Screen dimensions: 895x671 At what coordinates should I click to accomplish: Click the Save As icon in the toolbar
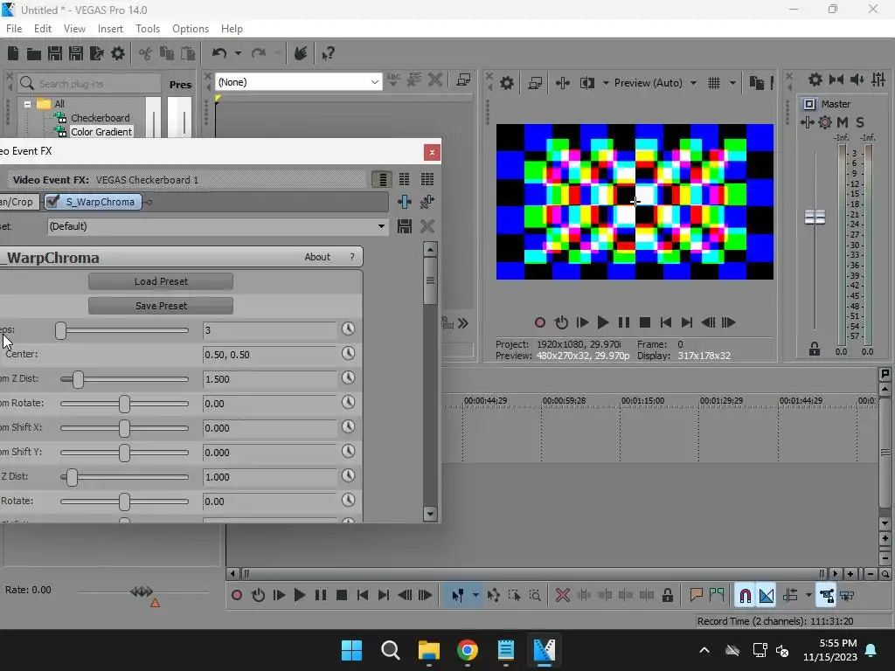tap(76, 53)
